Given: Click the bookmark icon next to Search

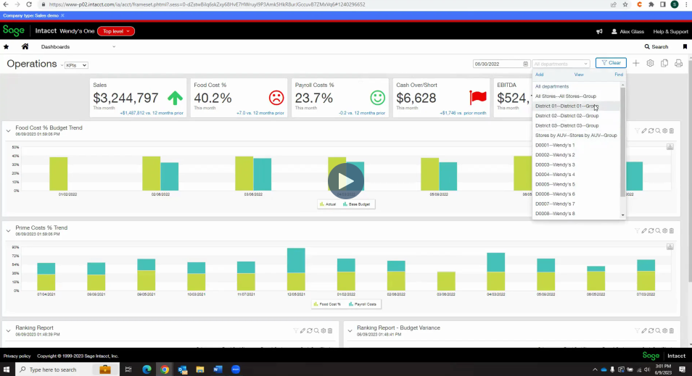Looking at the screenshot, I should click(685, 46).
